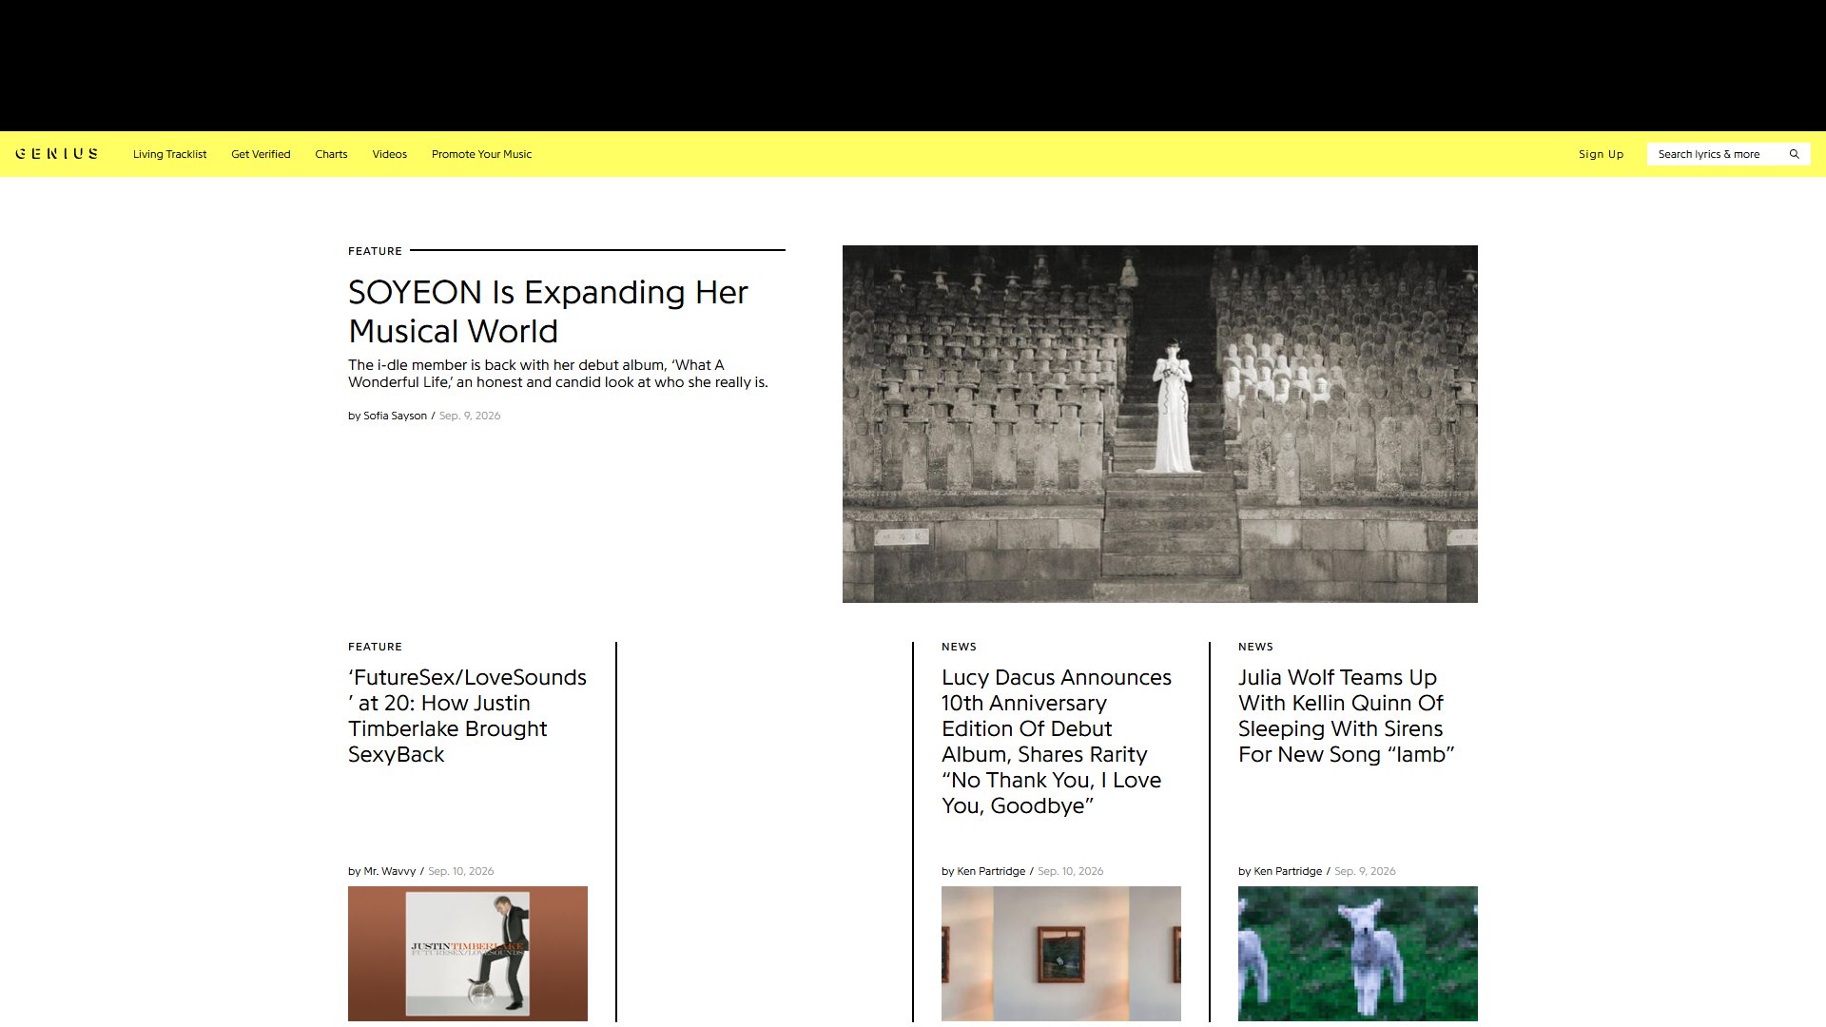Screen dimensions: 1826x1027
Task: Open the Lucy Dacus 10th Anniversary article
Action: click(1057, 742)
